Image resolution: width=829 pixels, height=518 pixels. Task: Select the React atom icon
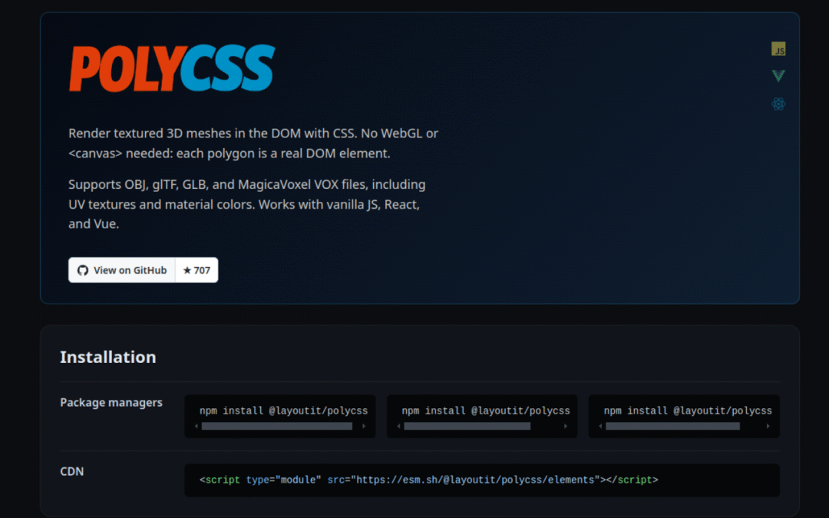pos(778,104)
